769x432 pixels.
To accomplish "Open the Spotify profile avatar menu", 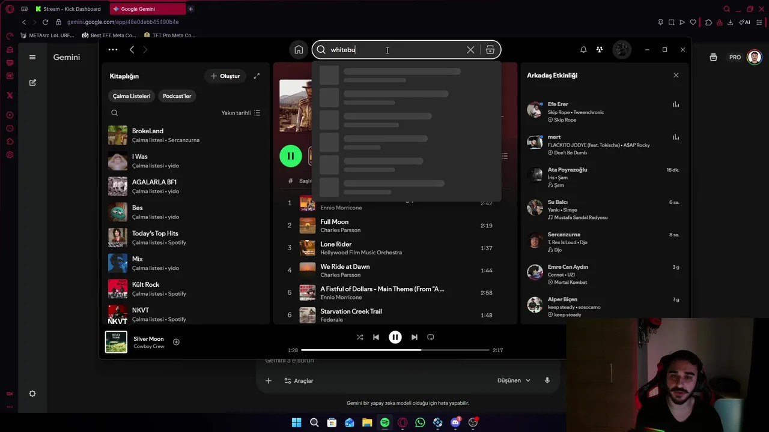I will (x=622, y=50).
